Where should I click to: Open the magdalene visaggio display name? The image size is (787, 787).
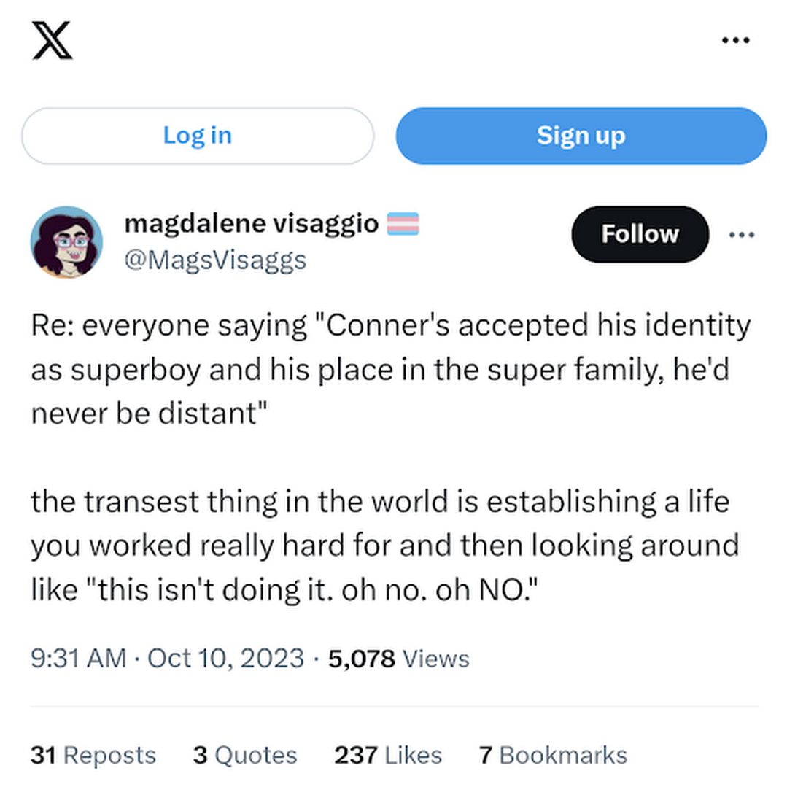coord(252,223)
